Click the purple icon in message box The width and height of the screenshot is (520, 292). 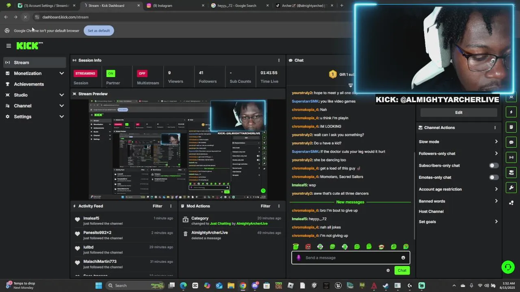click(299, 258)
